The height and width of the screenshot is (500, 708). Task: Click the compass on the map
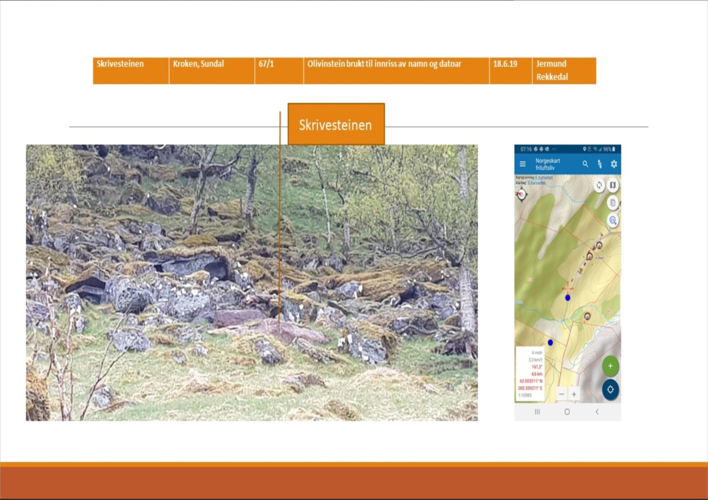[521, 194]
